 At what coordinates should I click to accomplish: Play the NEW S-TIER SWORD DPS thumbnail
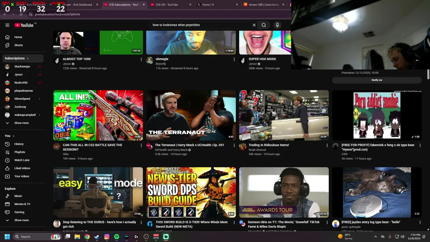(x=191, y=193)
